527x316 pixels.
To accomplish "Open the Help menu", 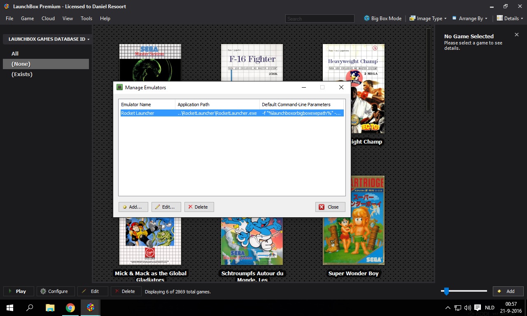I will coord(105,19).
